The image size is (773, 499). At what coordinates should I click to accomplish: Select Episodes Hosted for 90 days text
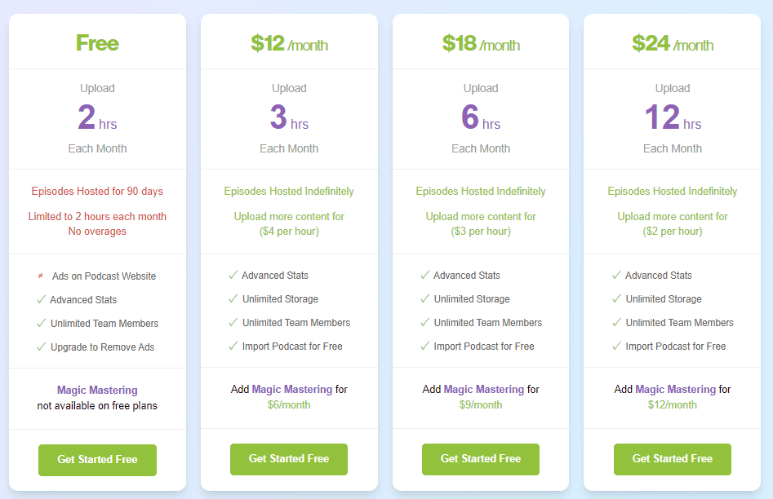click(x=97, y=191)
